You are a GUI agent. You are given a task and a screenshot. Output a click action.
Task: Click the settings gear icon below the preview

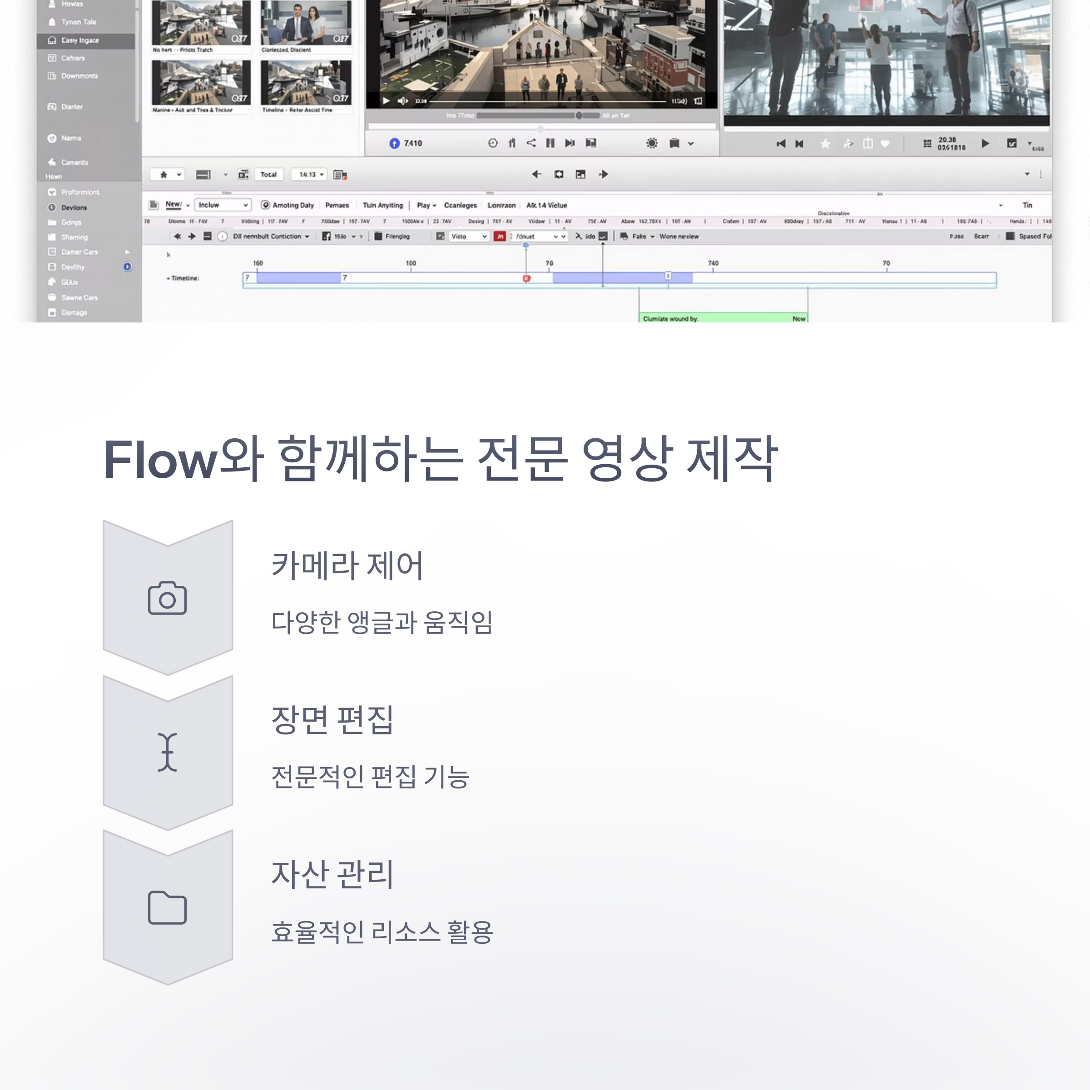(652, 144)
